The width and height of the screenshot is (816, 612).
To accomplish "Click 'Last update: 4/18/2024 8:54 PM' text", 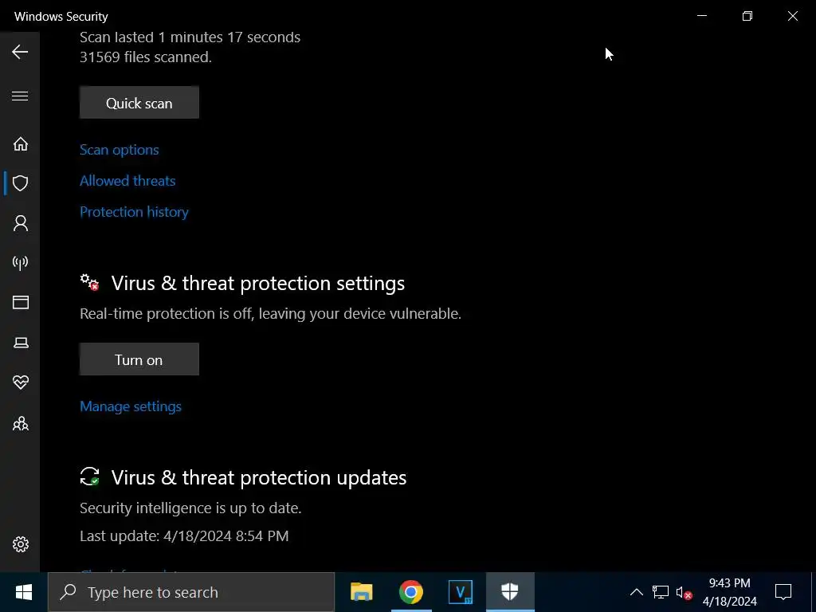I will (x=184, y=536).
